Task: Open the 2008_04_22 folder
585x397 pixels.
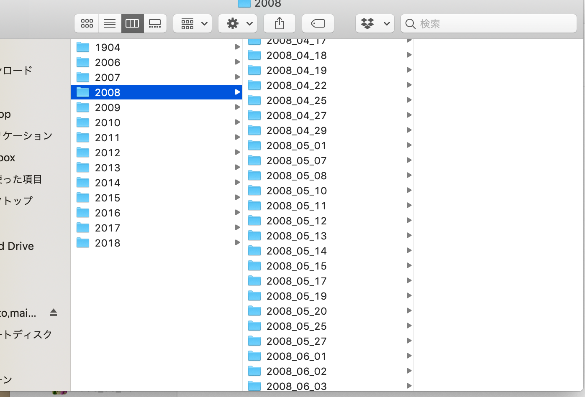Action: click(328, 85)
